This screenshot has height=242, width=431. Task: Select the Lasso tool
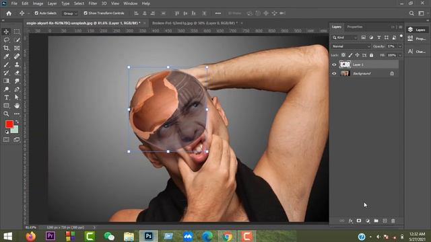click(x=6, y=40)
